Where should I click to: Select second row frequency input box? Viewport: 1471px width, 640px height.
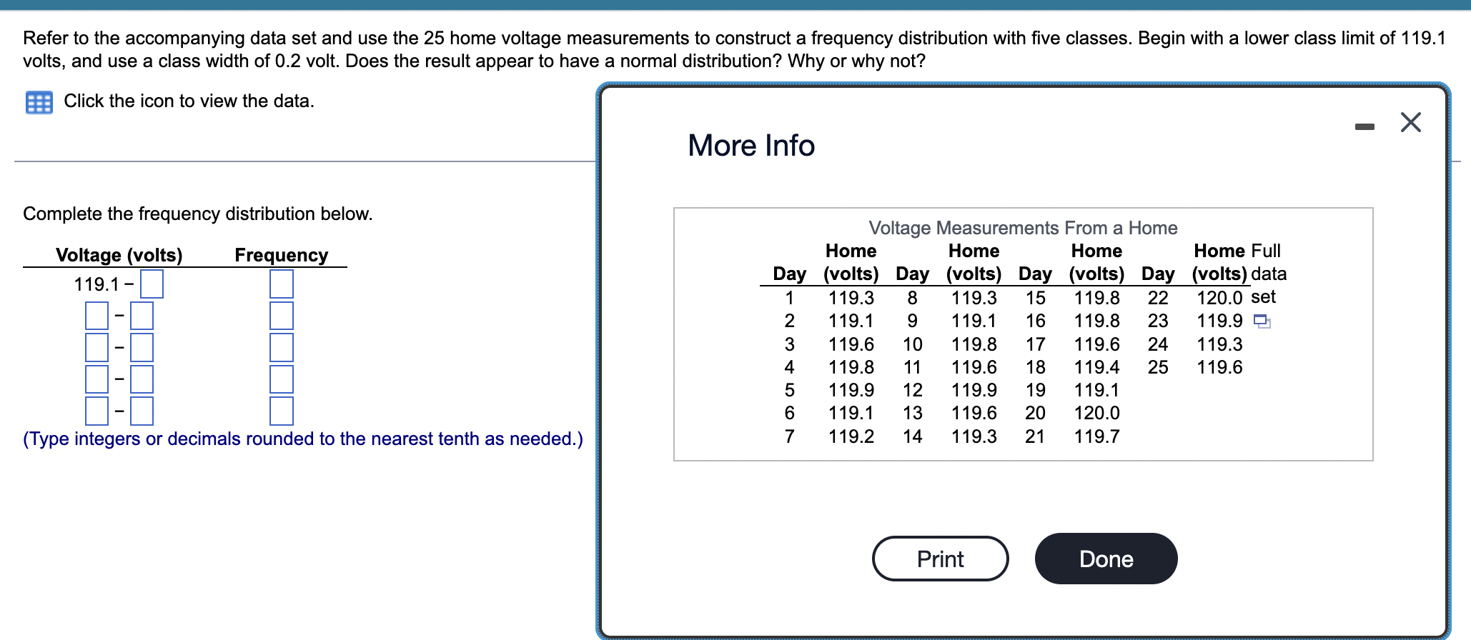(x=282, y=315)
